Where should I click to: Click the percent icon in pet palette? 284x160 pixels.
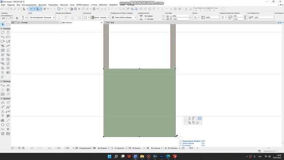click(193, 123)
